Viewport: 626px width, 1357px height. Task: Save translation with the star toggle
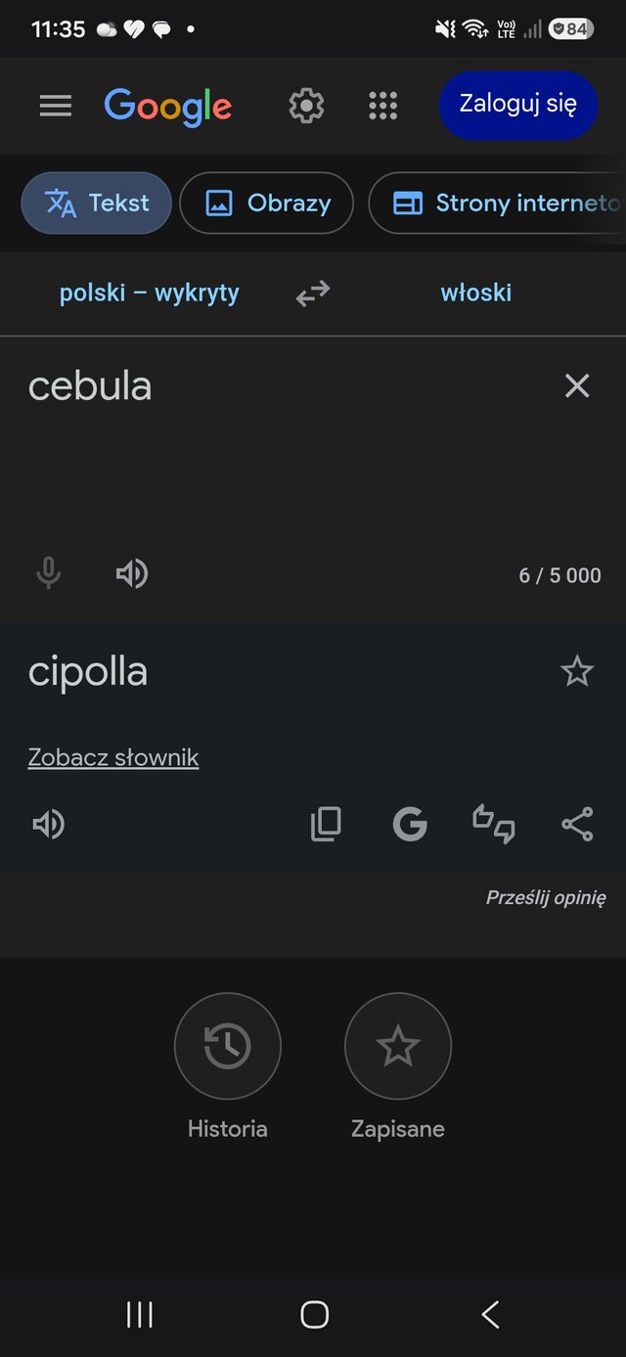coord(577,671)
